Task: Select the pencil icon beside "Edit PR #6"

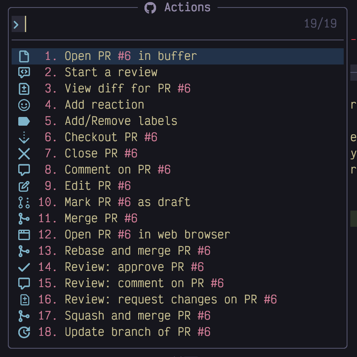Action: pyautogui.click(x=24, y=186)
